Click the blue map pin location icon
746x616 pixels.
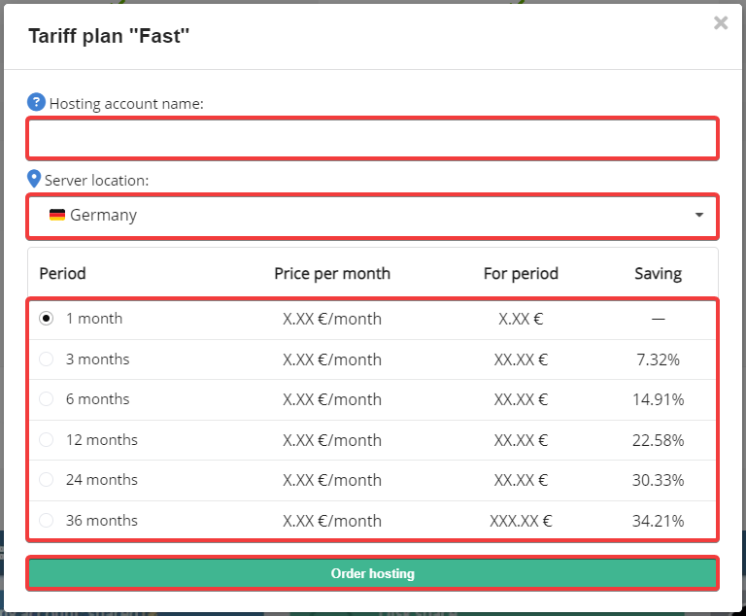(x=35, y=180)
